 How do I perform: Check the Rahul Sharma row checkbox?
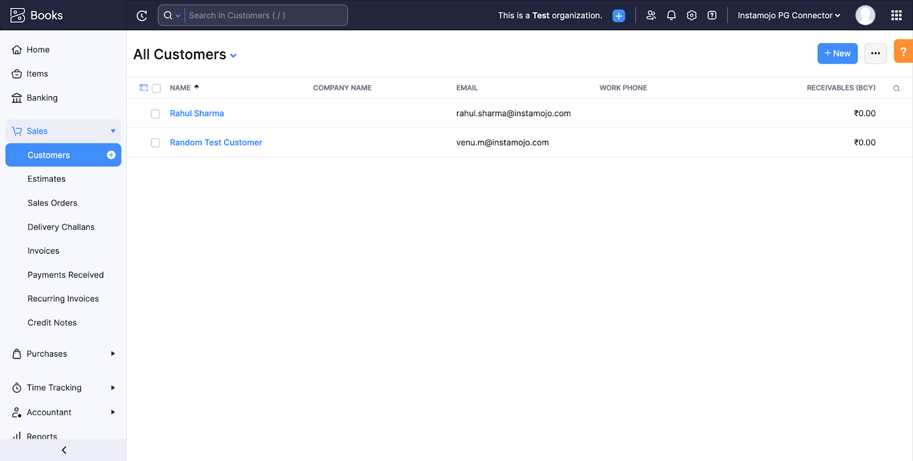tap(155, 114)
